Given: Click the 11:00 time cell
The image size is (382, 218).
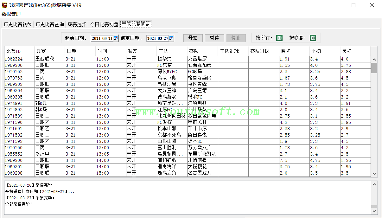Looking at the screenshot, I should pyautogui.click(x=111, y=59).
